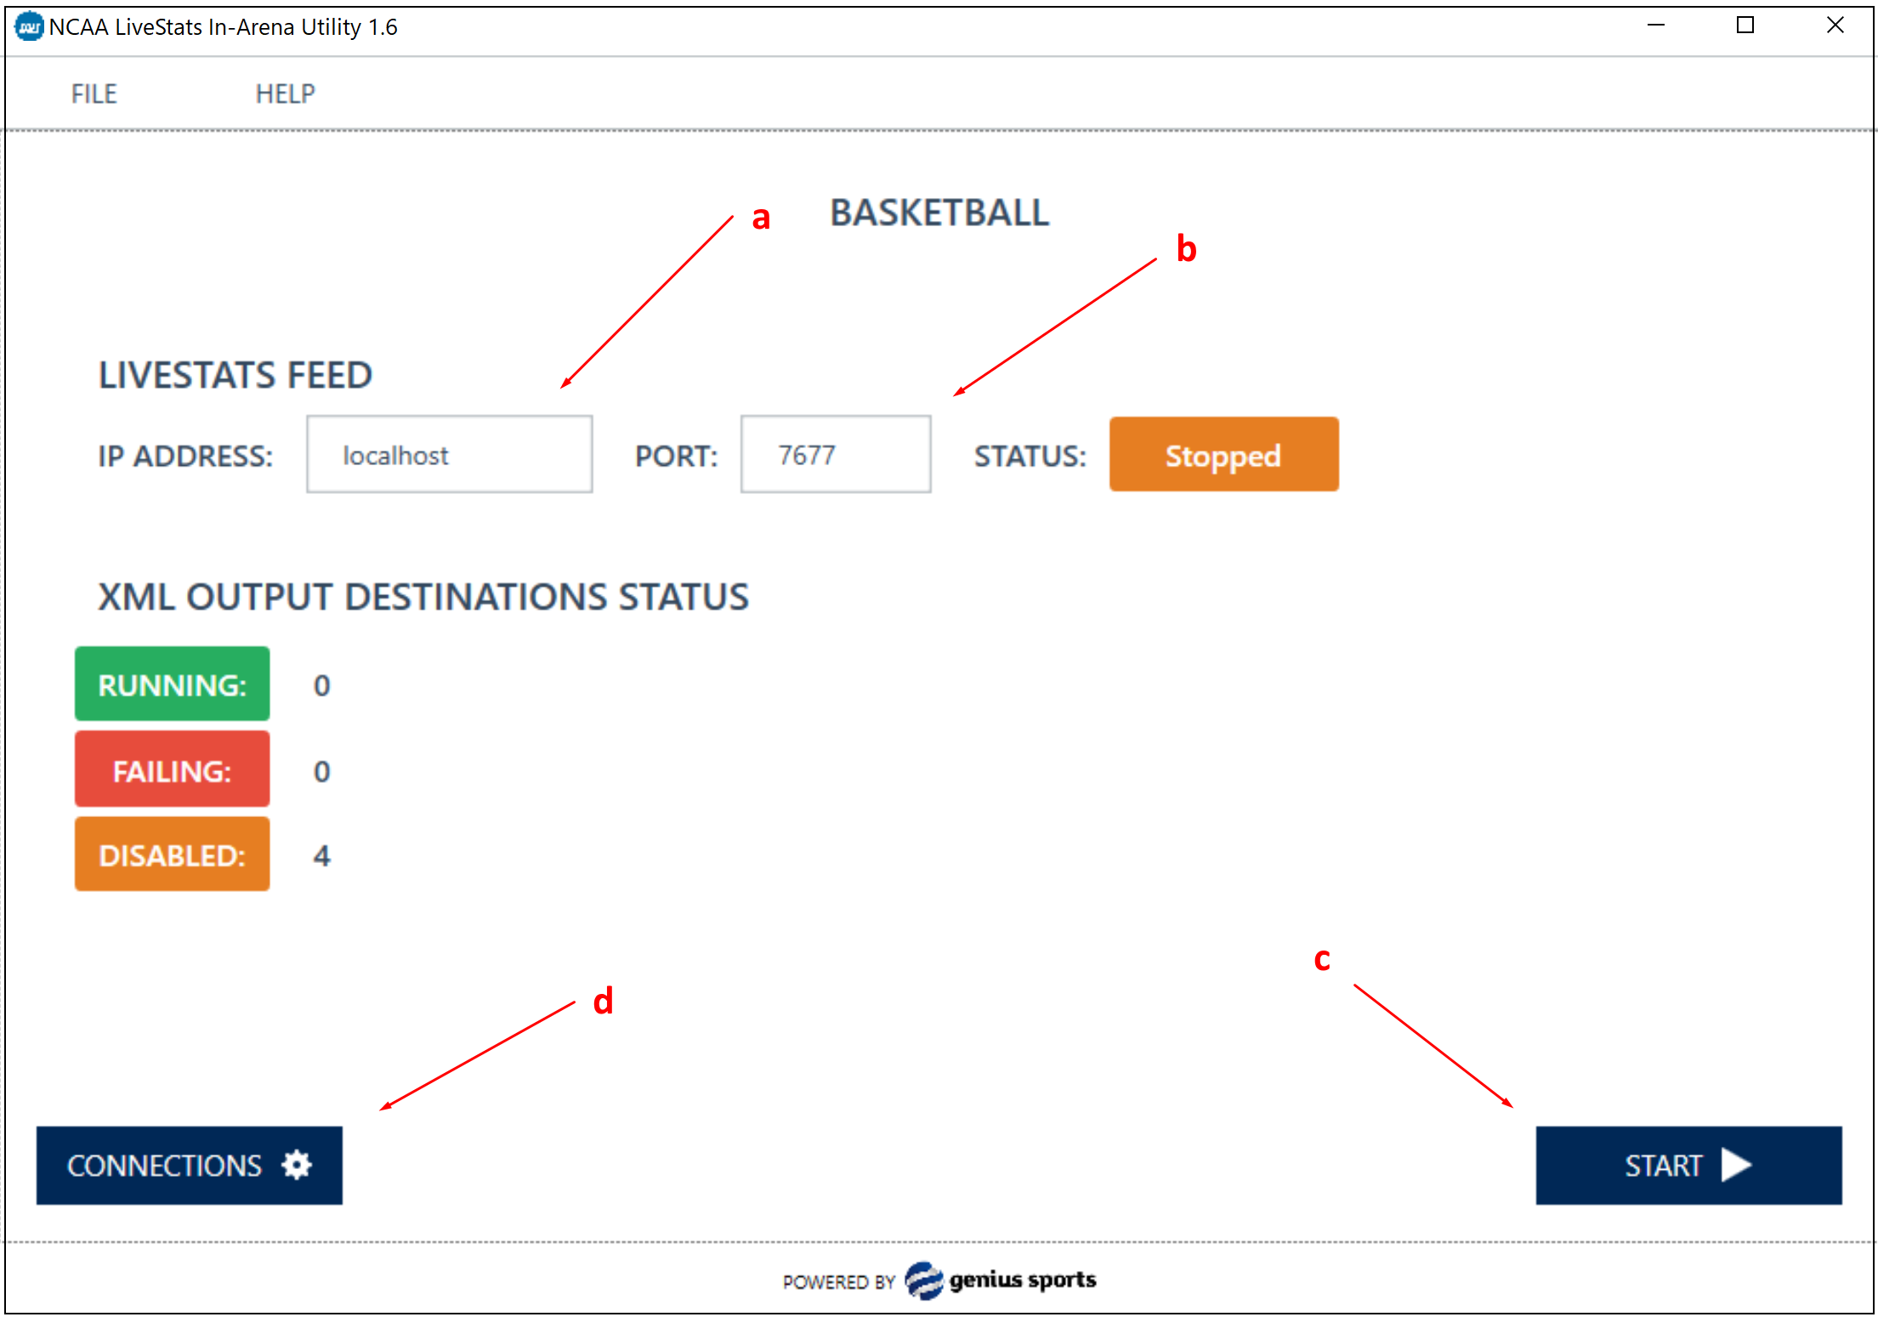Minimize the LiveStats window
1878x1317 pixels.
[x=1655, y=26]
